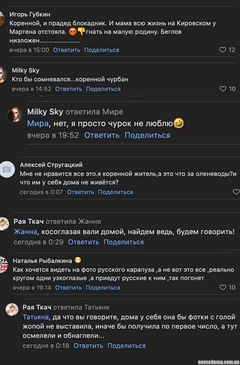Click Рая Ткач's avatar on 0:29 reply
This screenshot has height=365, width=240.
pyautogui.click(x=4, y=224)
